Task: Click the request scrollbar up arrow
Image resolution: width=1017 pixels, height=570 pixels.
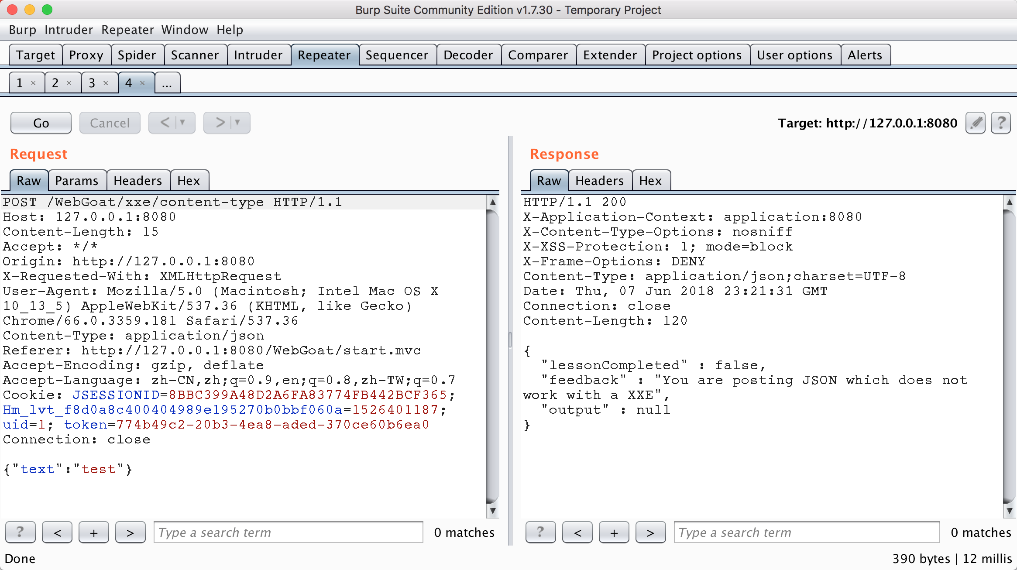Action: click(x=493, y=202)
